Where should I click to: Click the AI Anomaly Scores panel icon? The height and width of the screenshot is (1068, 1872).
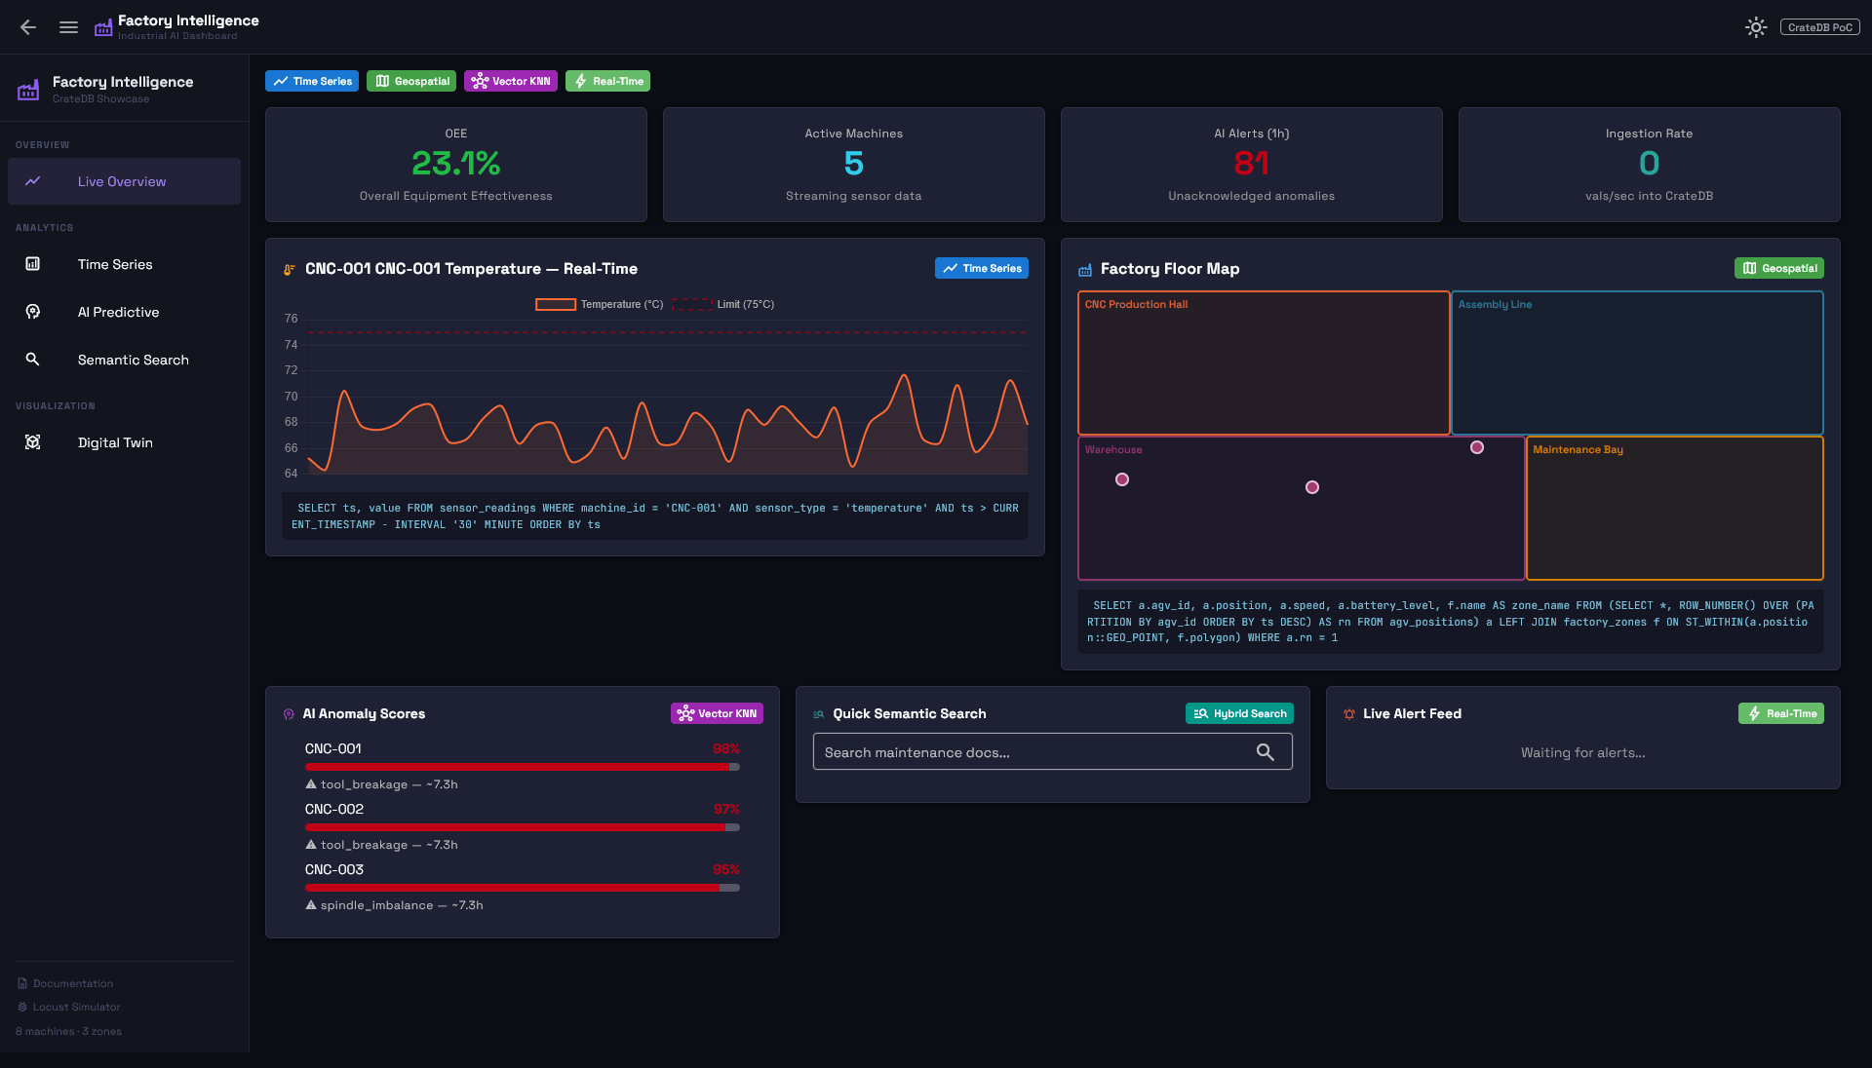tap(289, 714)
